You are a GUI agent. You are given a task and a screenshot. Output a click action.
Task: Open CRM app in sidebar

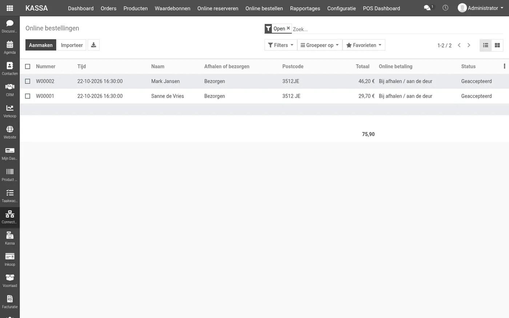(10, 90)
